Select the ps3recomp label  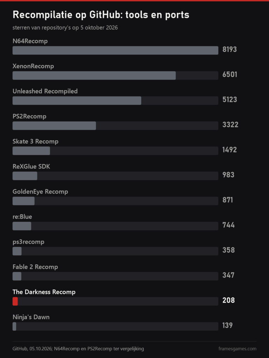28,242
